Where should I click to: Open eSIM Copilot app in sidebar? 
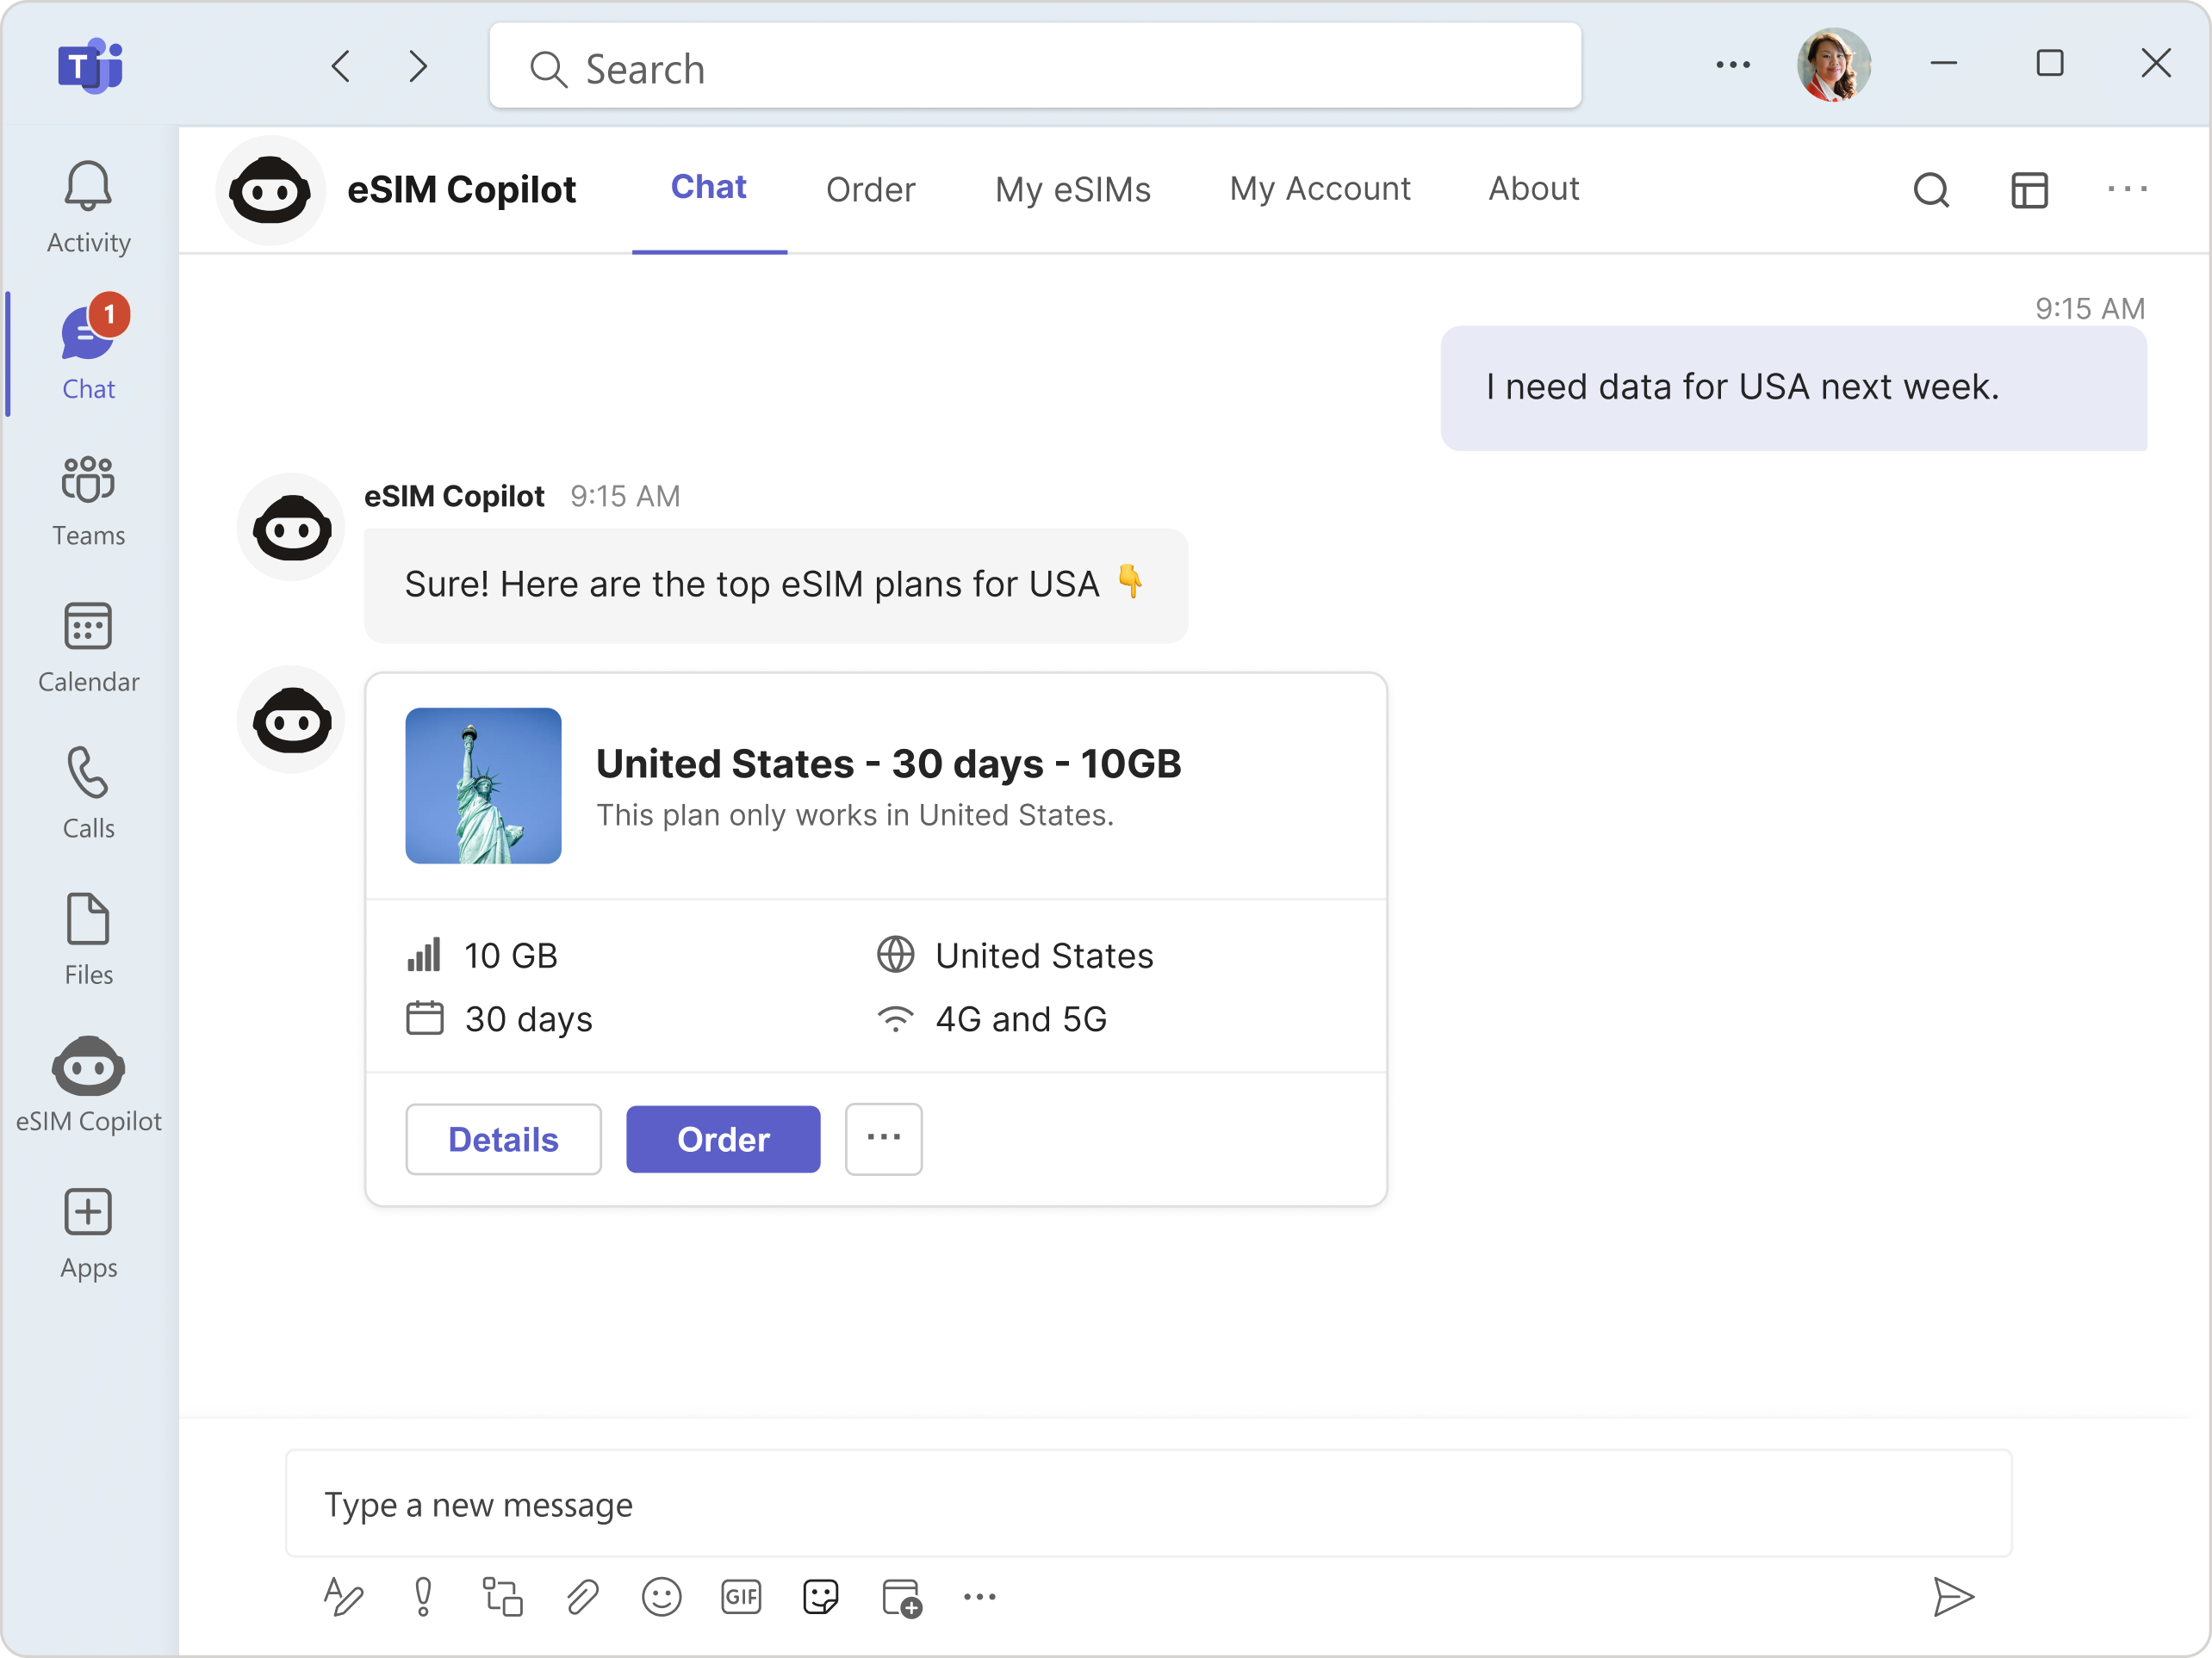click(x=88, y=1086)
